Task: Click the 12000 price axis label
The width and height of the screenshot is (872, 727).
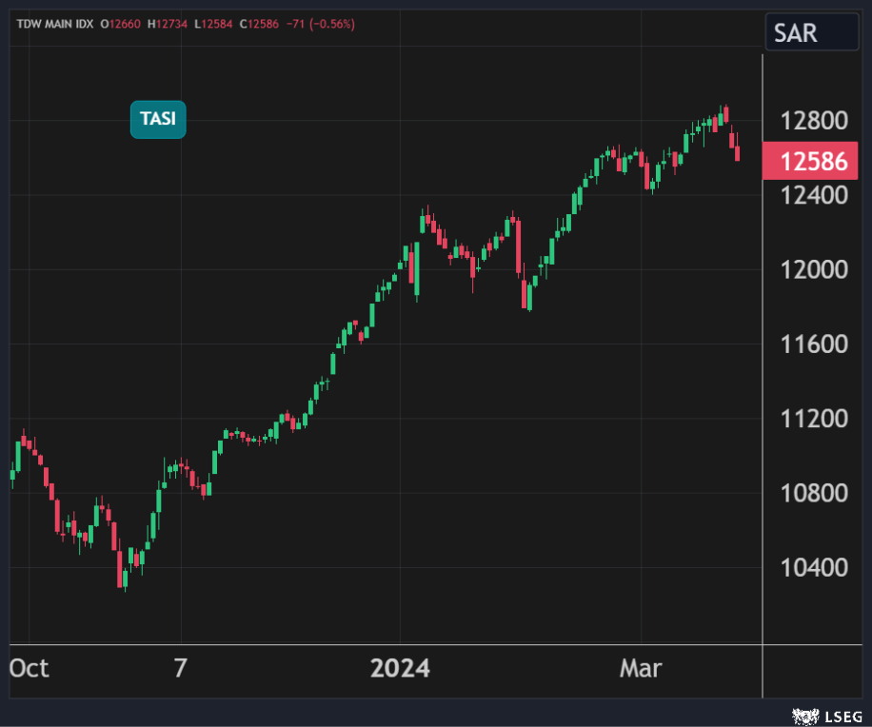Action: [x=812, y=269]
